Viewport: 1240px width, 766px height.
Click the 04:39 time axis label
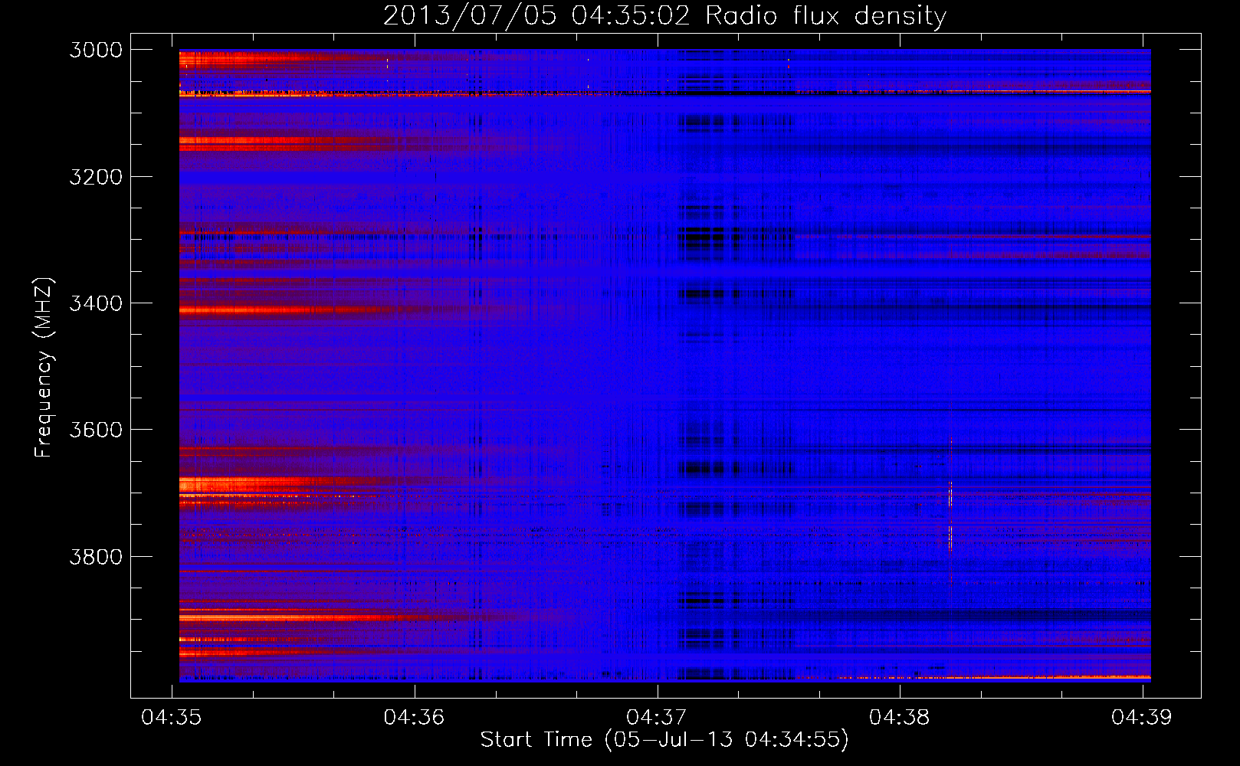pos(1142,717)
